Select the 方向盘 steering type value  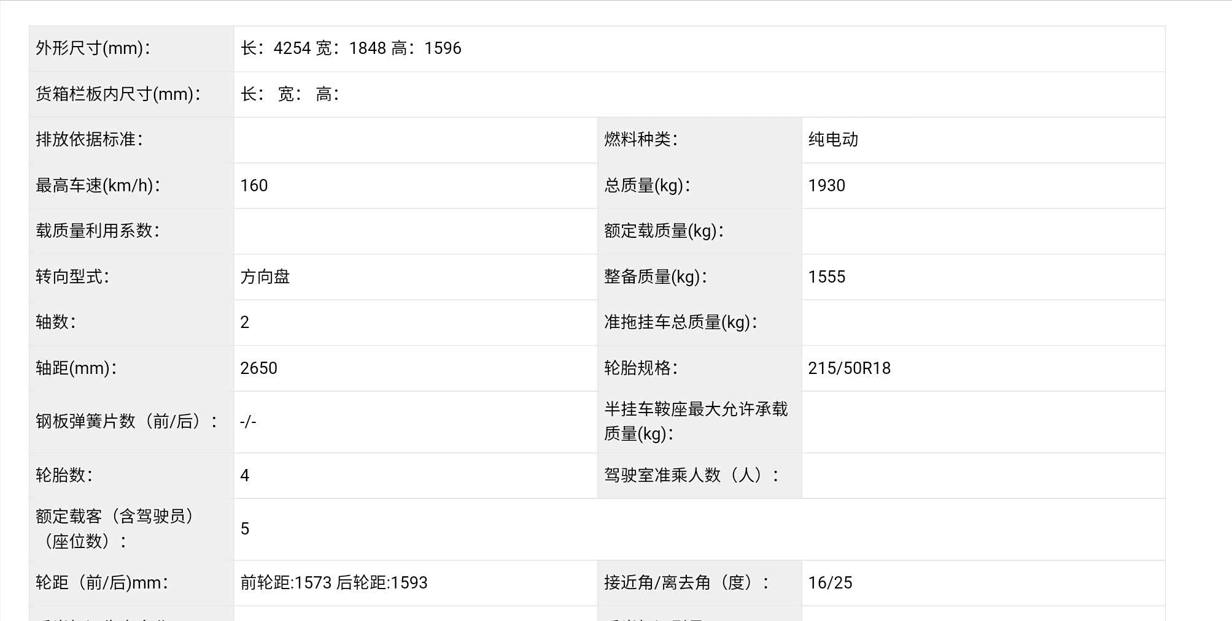pos(265,277)
